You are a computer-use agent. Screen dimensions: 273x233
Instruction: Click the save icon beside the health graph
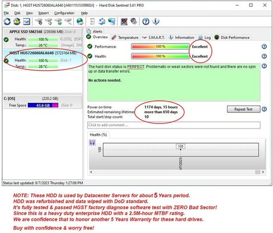(92, 142)
